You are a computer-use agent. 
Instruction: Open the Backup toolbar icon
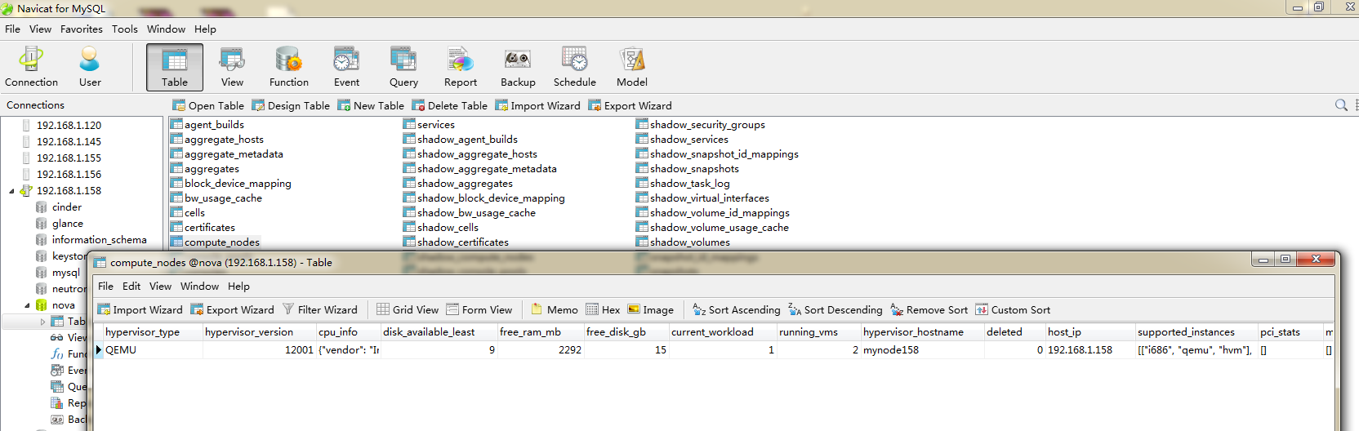(518, 67)
